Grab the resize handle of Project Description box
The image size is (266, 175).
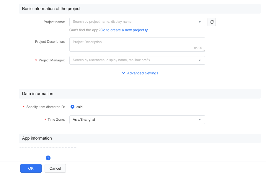(x=203, y=50)
